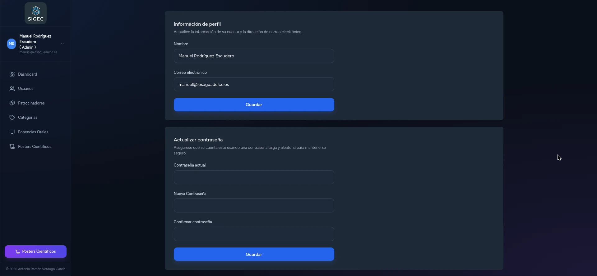Click the Correo electrónico field
Image resolution: width=597 pixels, height=276 pixels.
point(254,84)
